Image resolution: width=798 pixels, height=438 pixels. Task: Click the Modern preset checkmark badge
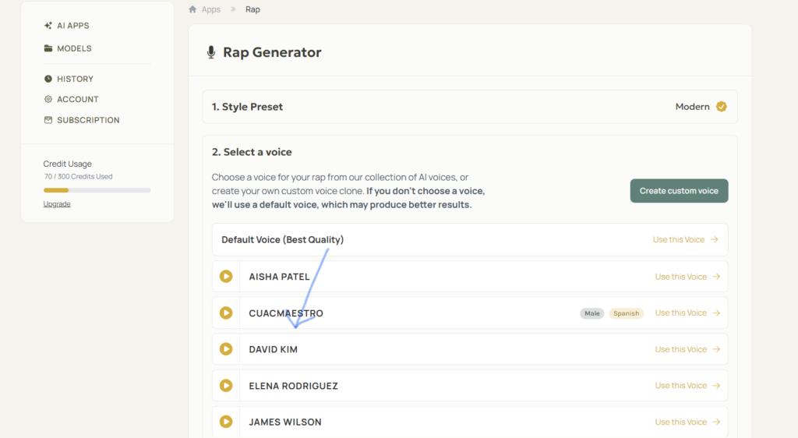(721, 106)
